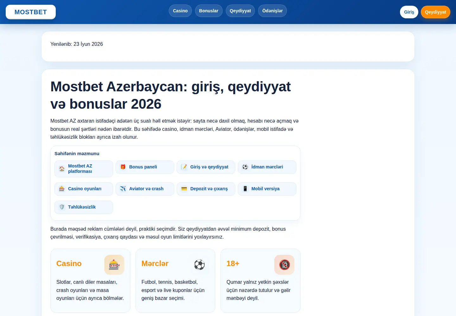Viewport: 456px width, 316px height.
Task: Open the Ödənişlər navigation item
Action: pyautogui.click(x=272, y=11)
